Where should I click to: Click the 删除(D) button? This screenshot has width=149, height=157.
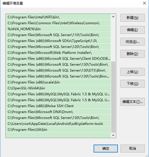[x=133, y=54]
